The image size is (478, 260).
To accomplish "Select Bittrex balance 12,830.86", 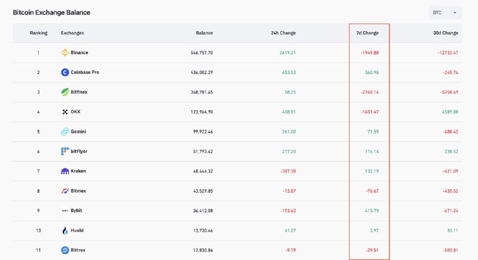I will click(x=203, y=250).
